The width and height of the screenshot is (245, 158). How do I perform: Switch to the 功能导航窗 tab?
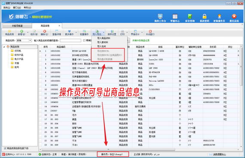(17, 26)
